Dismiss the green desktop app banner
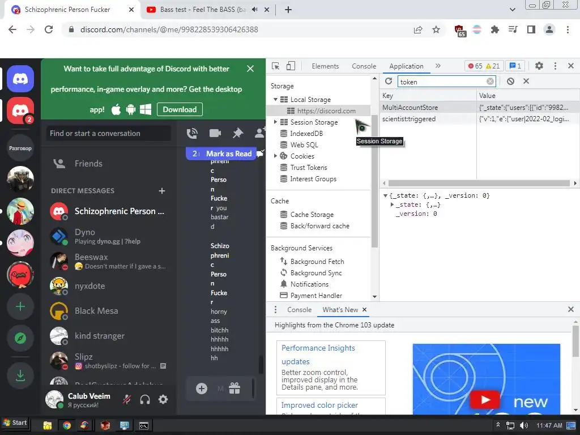 click(x=250, y=69)
